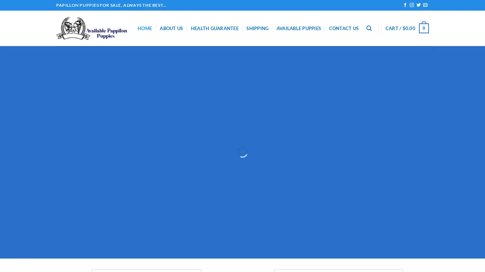The image size is (485, 272).
Task: Open the Twitter social icon
Action: coord(419,5)
